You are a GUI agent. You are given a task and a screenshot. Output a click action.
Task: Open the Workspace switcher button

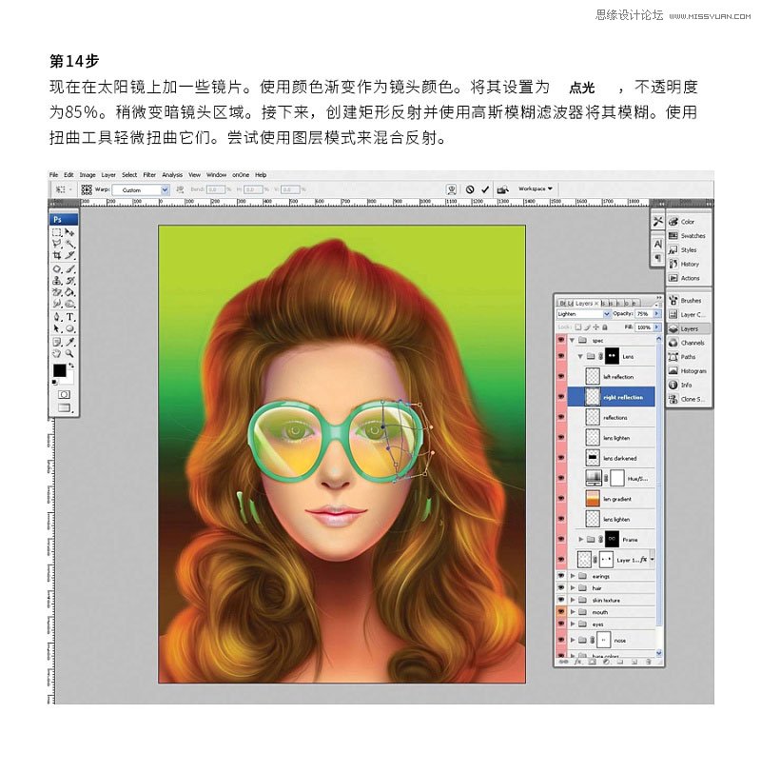(x=535, y=188)
